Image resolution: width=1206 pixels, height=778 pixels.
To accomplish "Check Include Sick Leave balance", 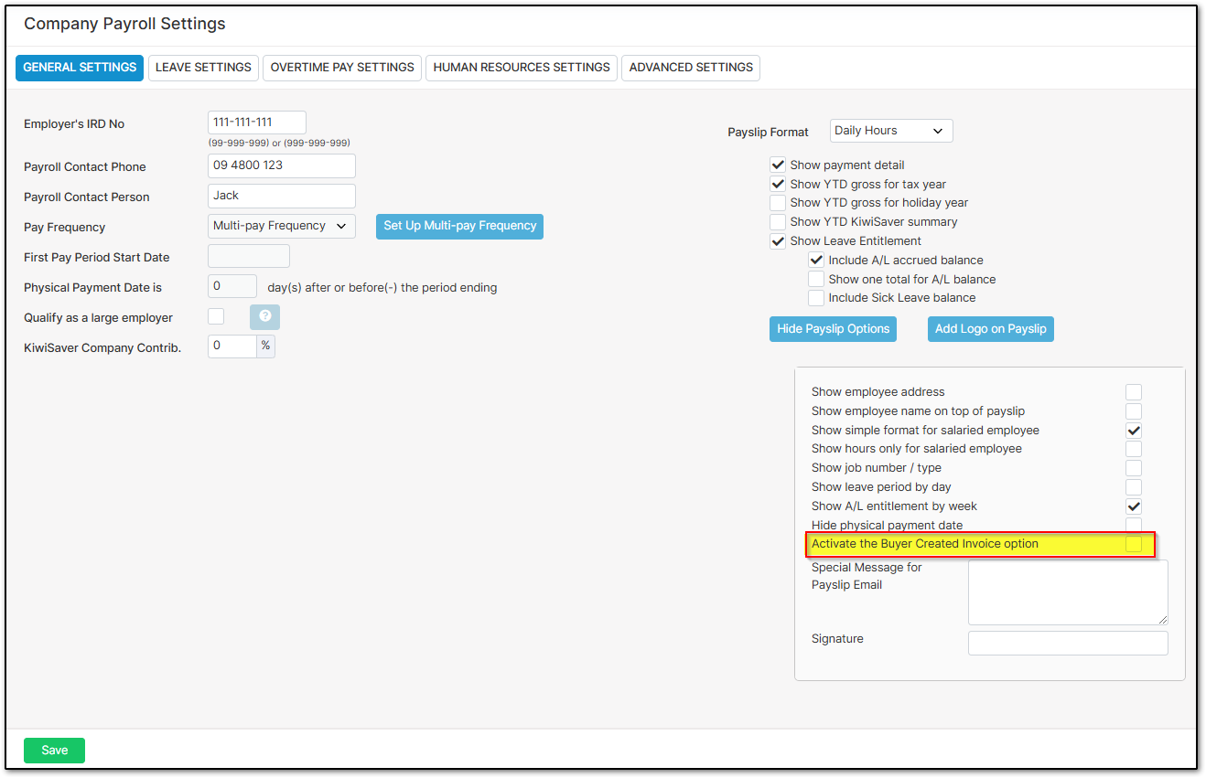I will [x=816, y=298].
